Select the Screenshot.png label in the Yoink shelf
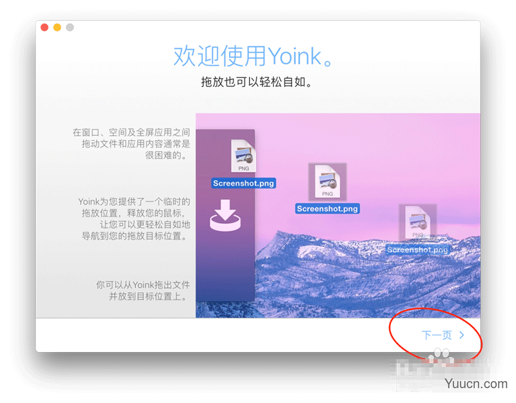This screenshot has width=516, height=403. point(244,183)
